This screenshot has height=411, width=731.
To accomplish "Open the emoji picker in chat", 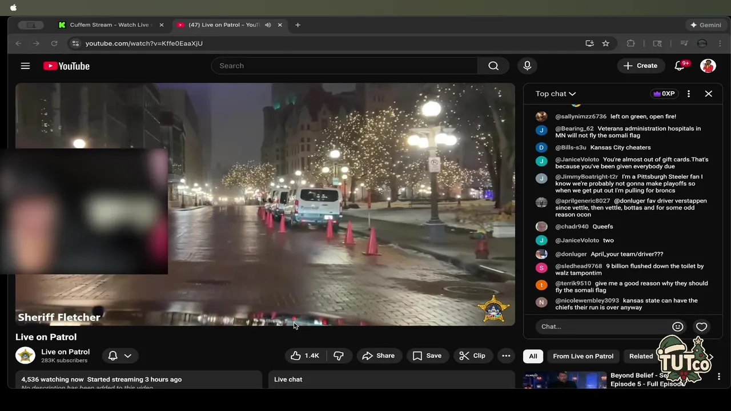I will 678,327.
